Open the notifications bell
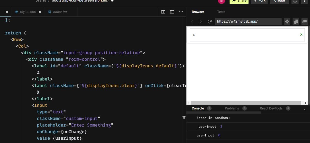Screen dimensions: 310x143 tap(295, 1)
